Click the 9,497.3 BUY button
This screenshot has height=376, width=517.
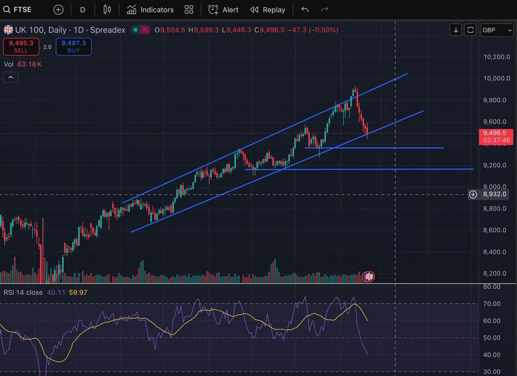click(x=74, y=47)
